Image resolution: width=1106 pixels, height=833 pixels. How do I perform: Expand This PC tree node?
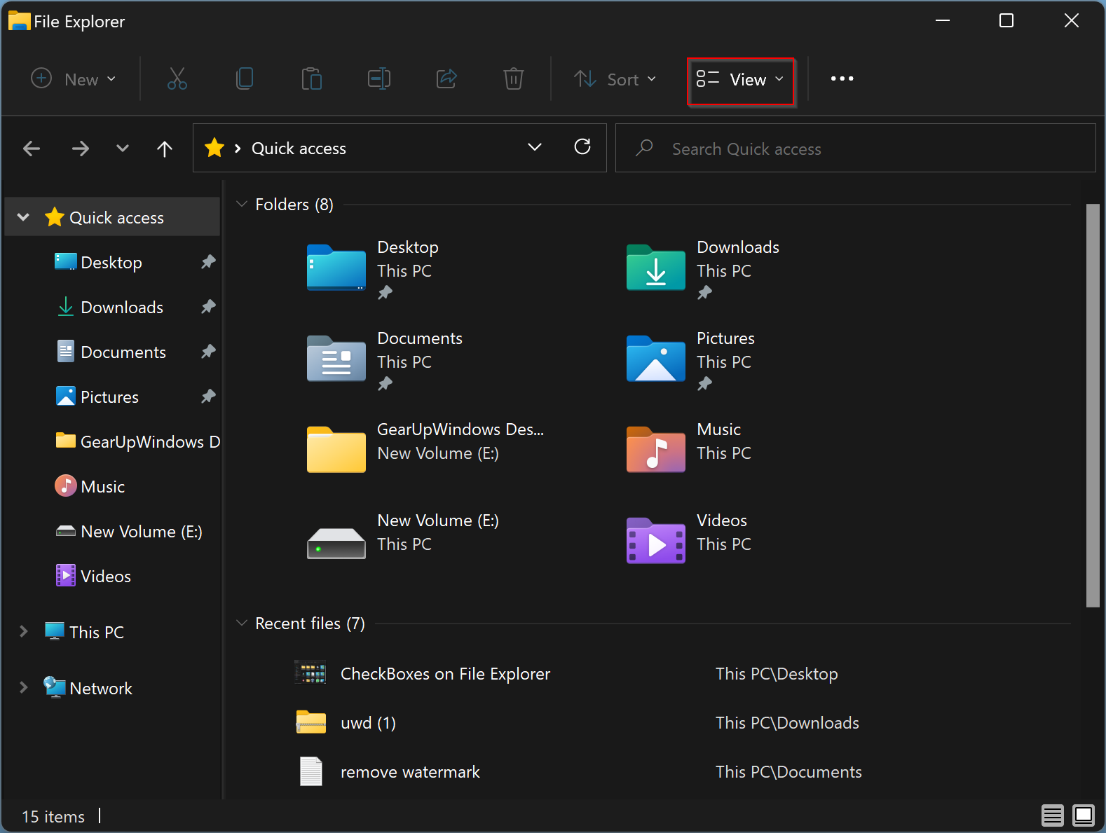click(x=23, y=631)
